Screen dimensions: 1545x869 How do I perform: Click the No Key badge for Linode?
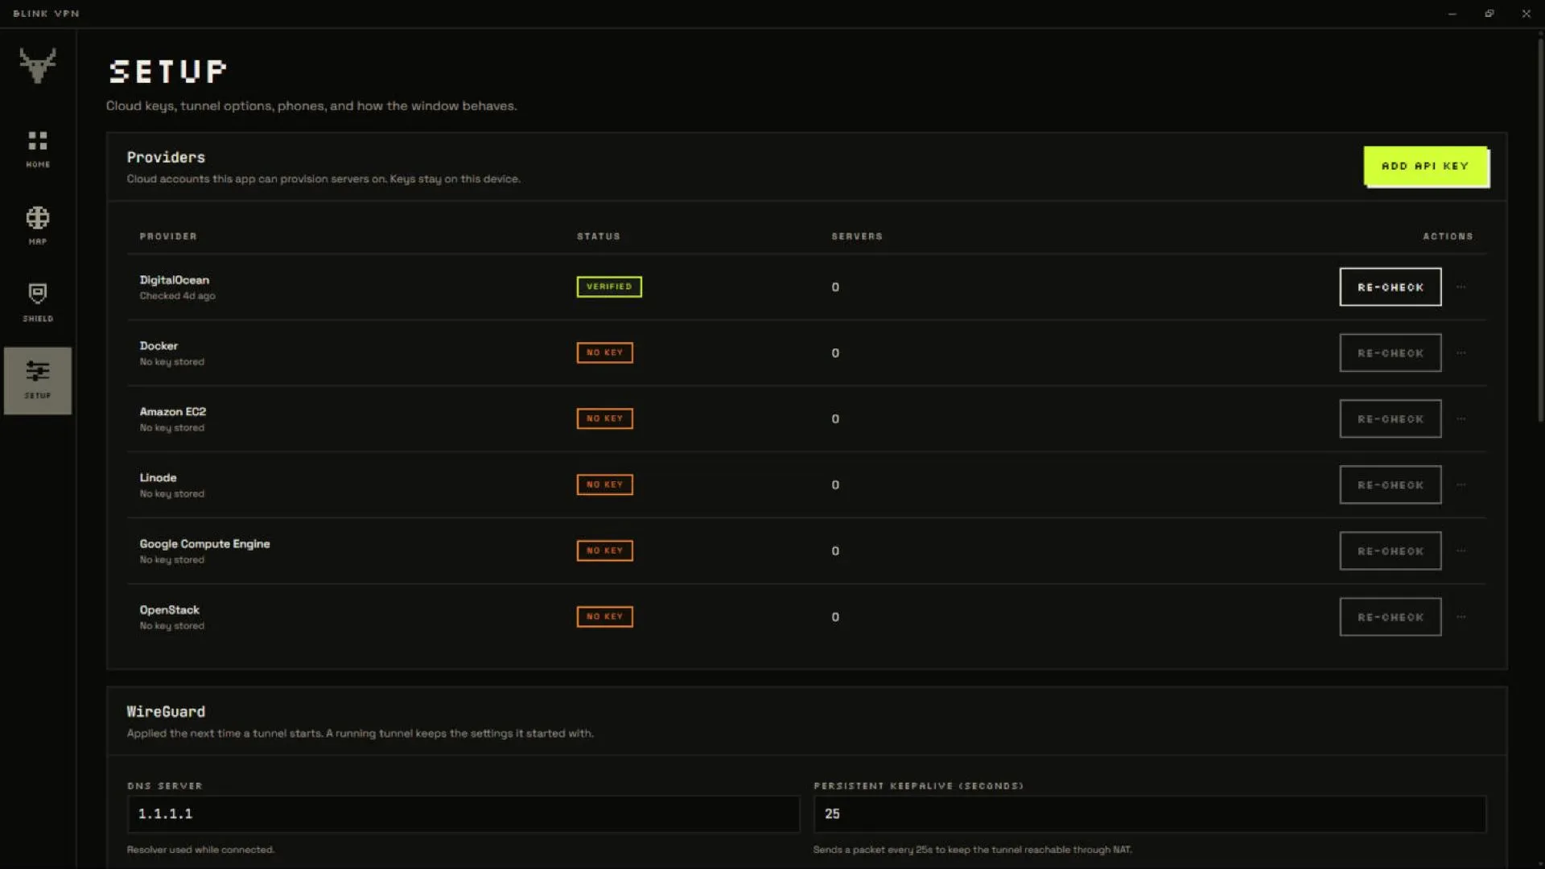pyautogui.click(x=604, y=485)
